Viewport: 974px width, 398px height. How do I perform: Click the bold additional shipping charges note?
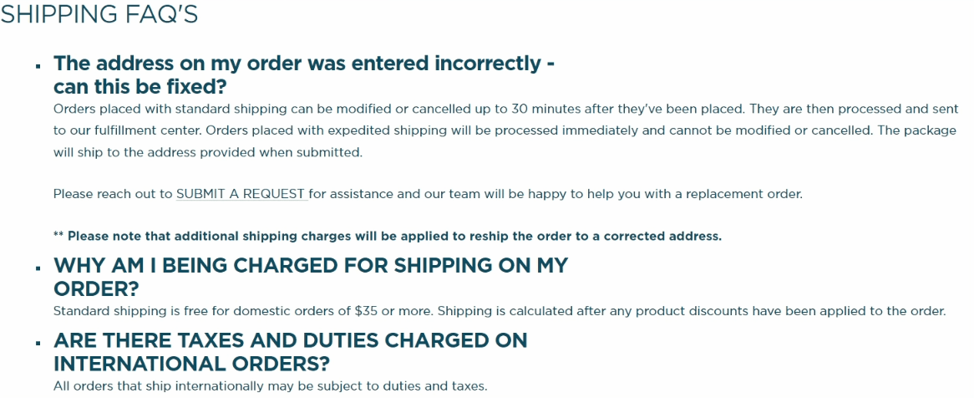tap(387, 237)
